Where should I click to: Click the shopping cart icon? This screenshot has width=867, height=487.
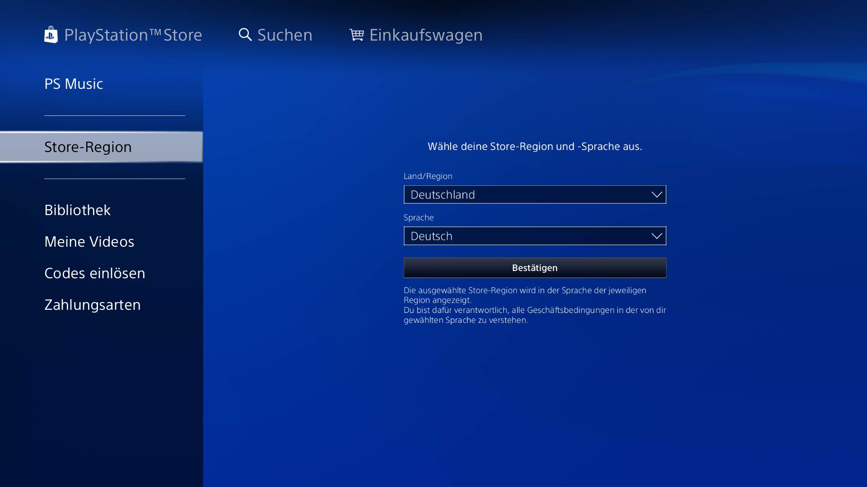(356, 35)
